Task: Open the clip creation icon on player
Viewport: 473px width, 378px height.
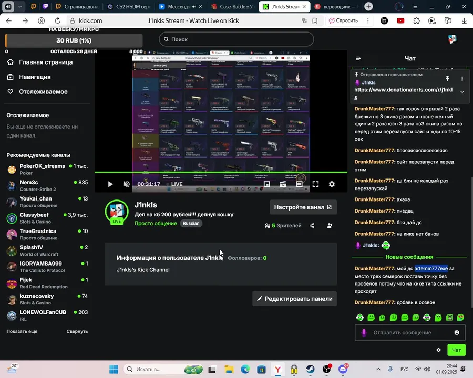Action: pos(283,184)
